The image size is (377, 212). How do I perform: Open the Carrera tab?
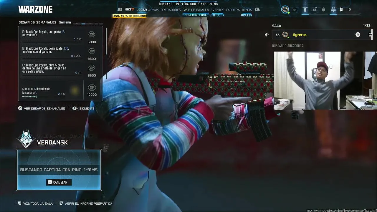click(x=233, y=10)
